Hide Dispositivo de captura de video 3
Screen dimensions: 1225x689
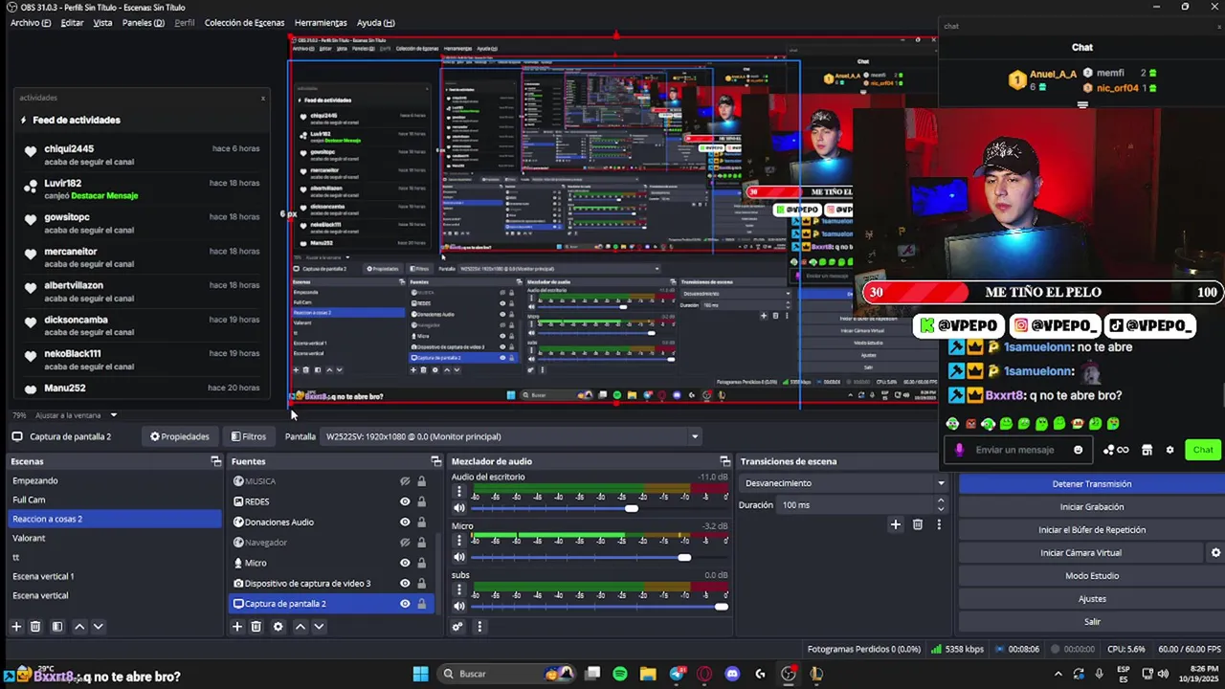[x=405, y=584]
